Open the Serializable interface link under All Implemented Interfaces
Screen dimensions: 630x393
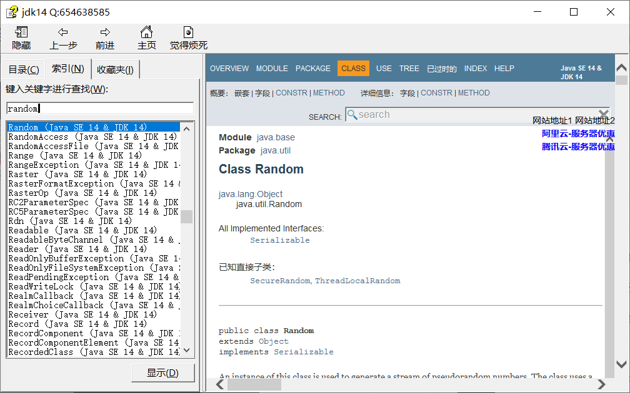point(279,240)
